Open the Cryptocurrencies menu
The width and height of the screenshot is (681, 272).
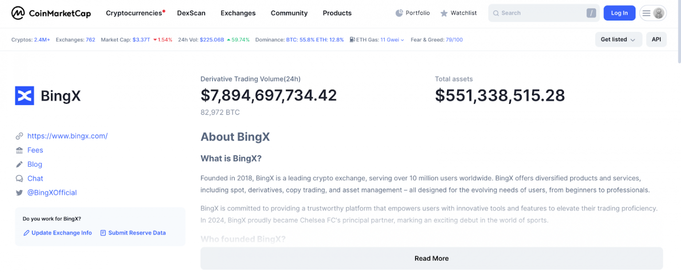pyautogui.click(x=134, y=13)
